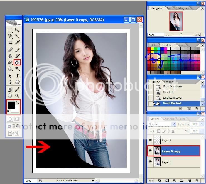
Task: Open the blending mode Normal dropdown
Action: pos(173,124)
